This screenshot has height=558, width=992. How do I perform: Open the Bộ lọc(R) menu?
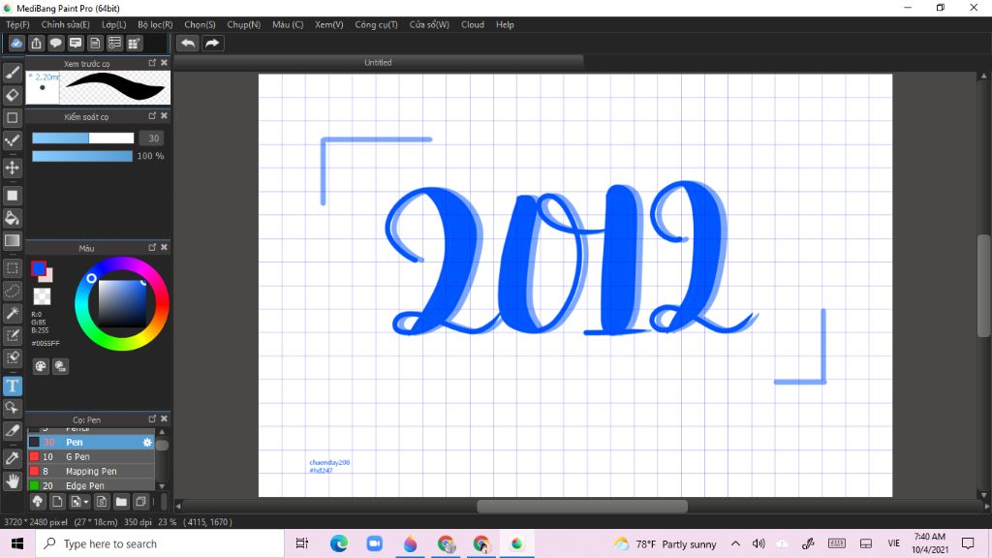point(155,24)
